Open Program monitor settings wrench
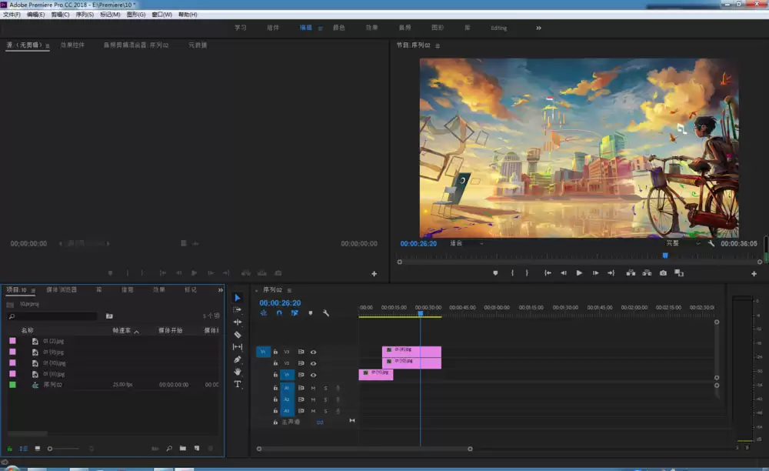The width and height of the screenshot is (769, 471). point(711,243)
